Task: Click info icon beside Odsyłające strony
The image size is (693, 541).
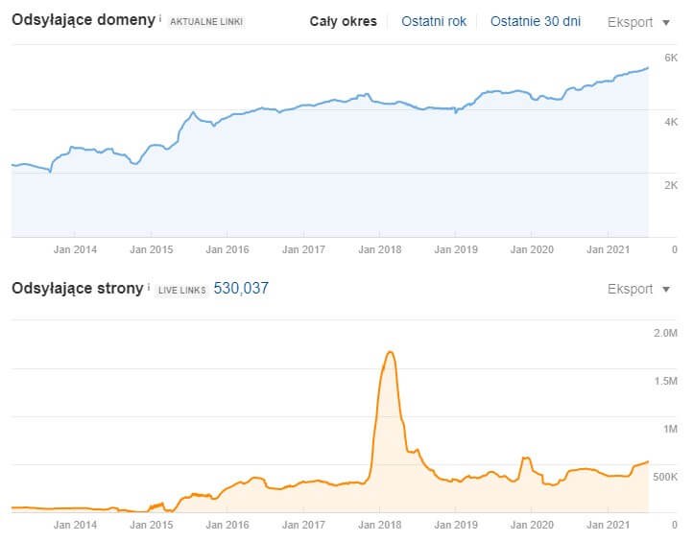Action: pyautogui.click(x=149, y=286)
